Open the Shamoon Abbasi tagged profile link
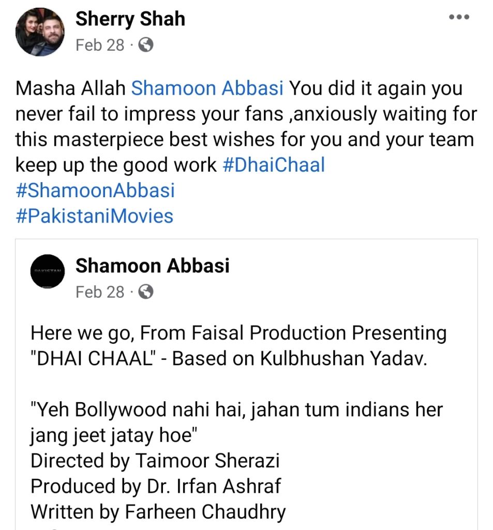Screen dimensions: 493x530 207,88
